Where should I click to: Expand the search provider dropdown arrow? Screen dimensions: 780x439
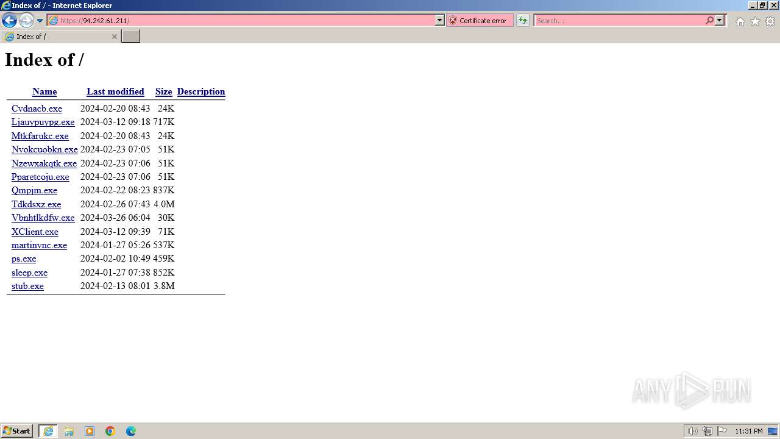click(x=720, y=21)
